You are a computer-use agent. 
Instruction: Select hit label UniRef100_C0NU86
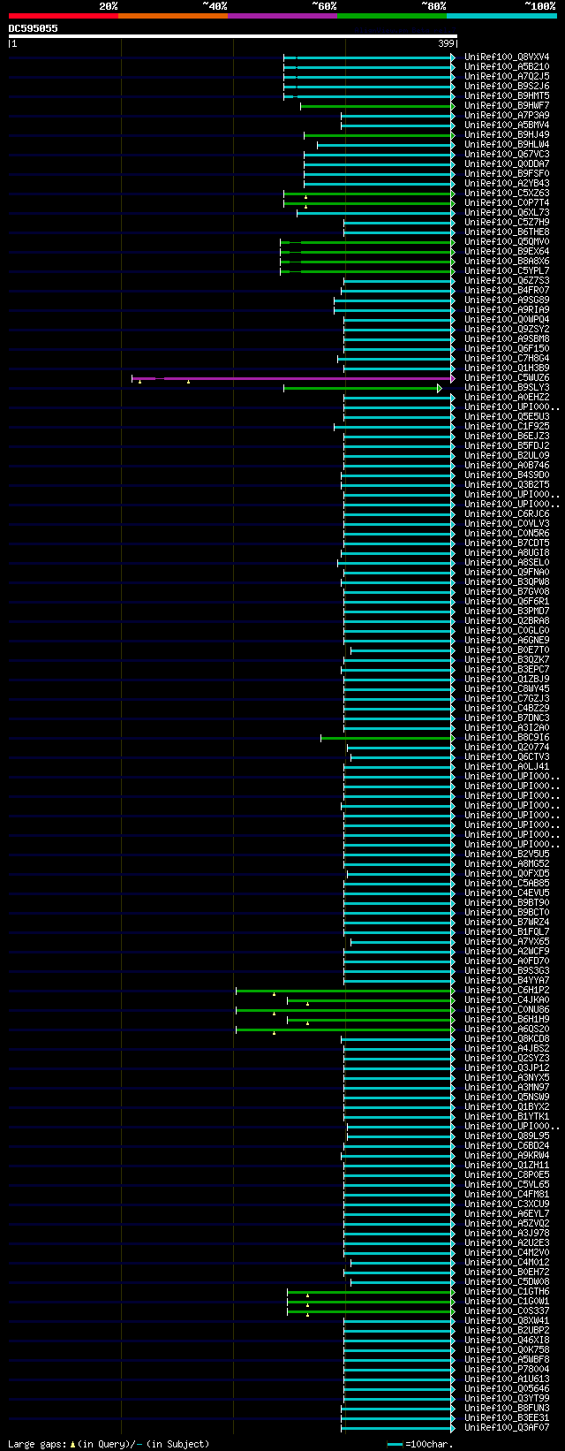[507, 1009]
